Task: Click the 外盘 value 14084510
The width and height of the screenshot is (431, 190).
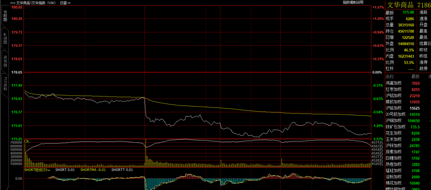Action: click(x=406, y=44)
